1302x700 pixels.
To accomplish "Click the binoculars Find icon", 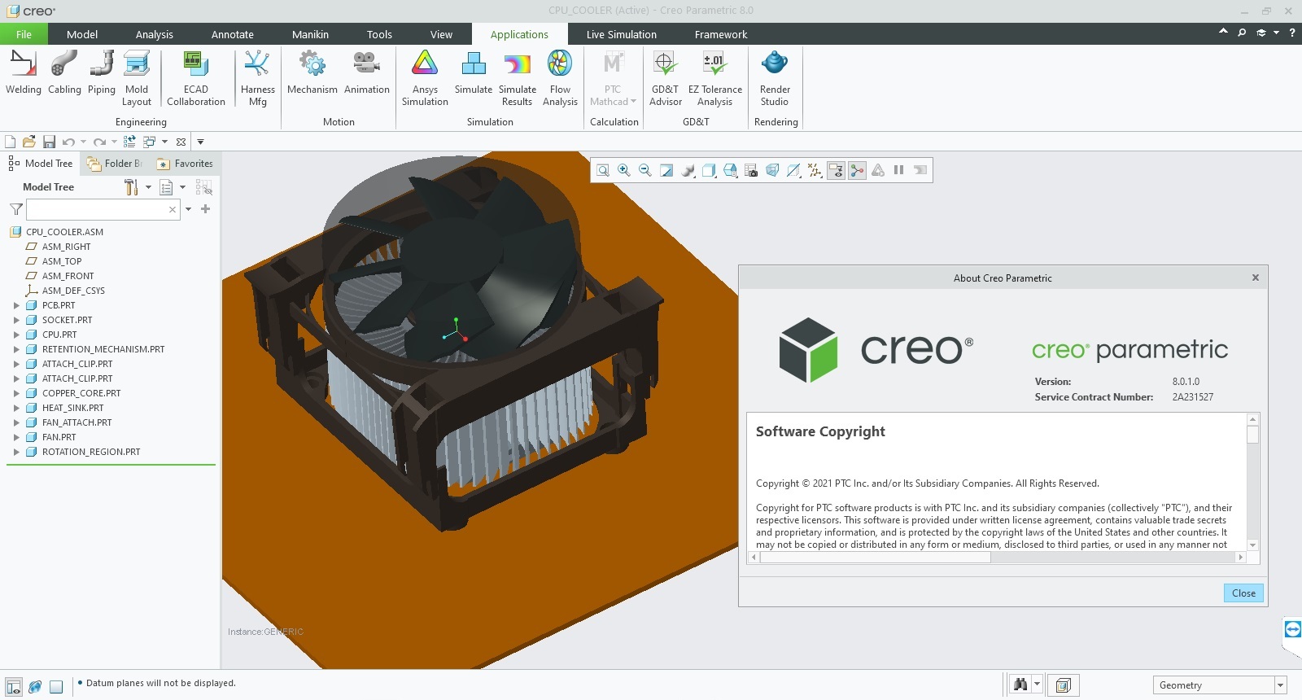I will point(1020,685).
